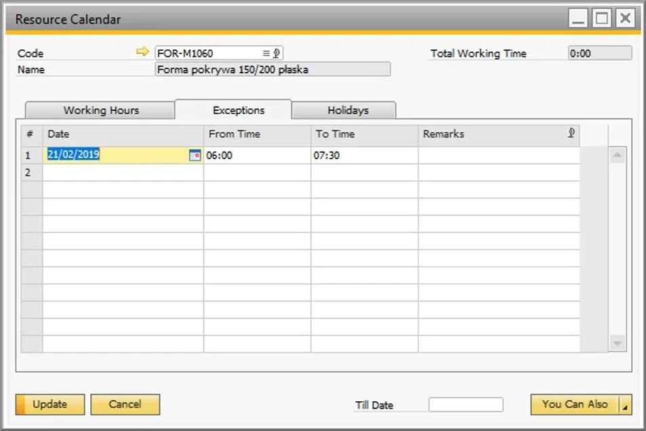Select row number 2 header
This screenshot has width=646, height=431.
click(x=32, y=173)
